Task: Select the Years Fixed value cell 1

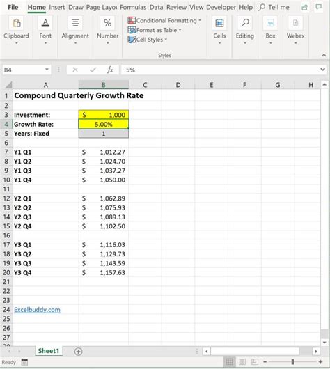Action: [104, 134]
